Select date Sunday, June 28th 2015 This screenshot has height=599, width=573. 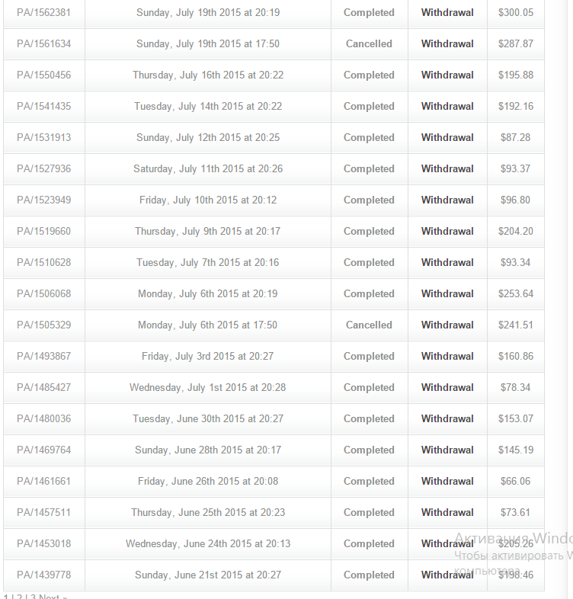[208, 450]
